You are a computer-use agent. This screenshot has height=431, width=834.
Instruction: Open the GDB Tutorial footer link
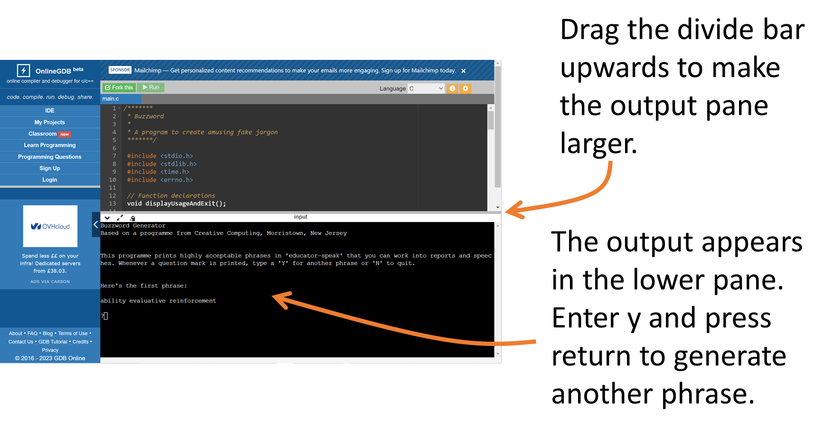tap(53, 342)
